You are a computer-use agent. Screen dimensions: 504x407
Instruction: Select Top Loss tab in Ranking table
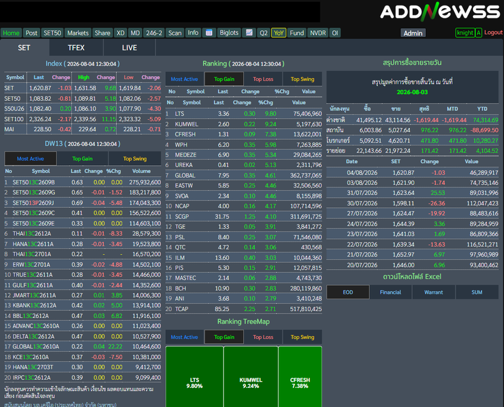click(263, 79)
